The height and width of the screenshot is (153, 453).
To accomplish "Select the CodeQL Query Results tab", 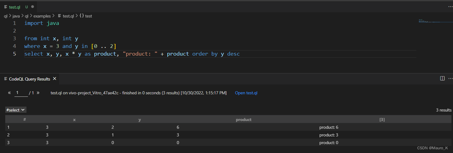I will 30,79.
